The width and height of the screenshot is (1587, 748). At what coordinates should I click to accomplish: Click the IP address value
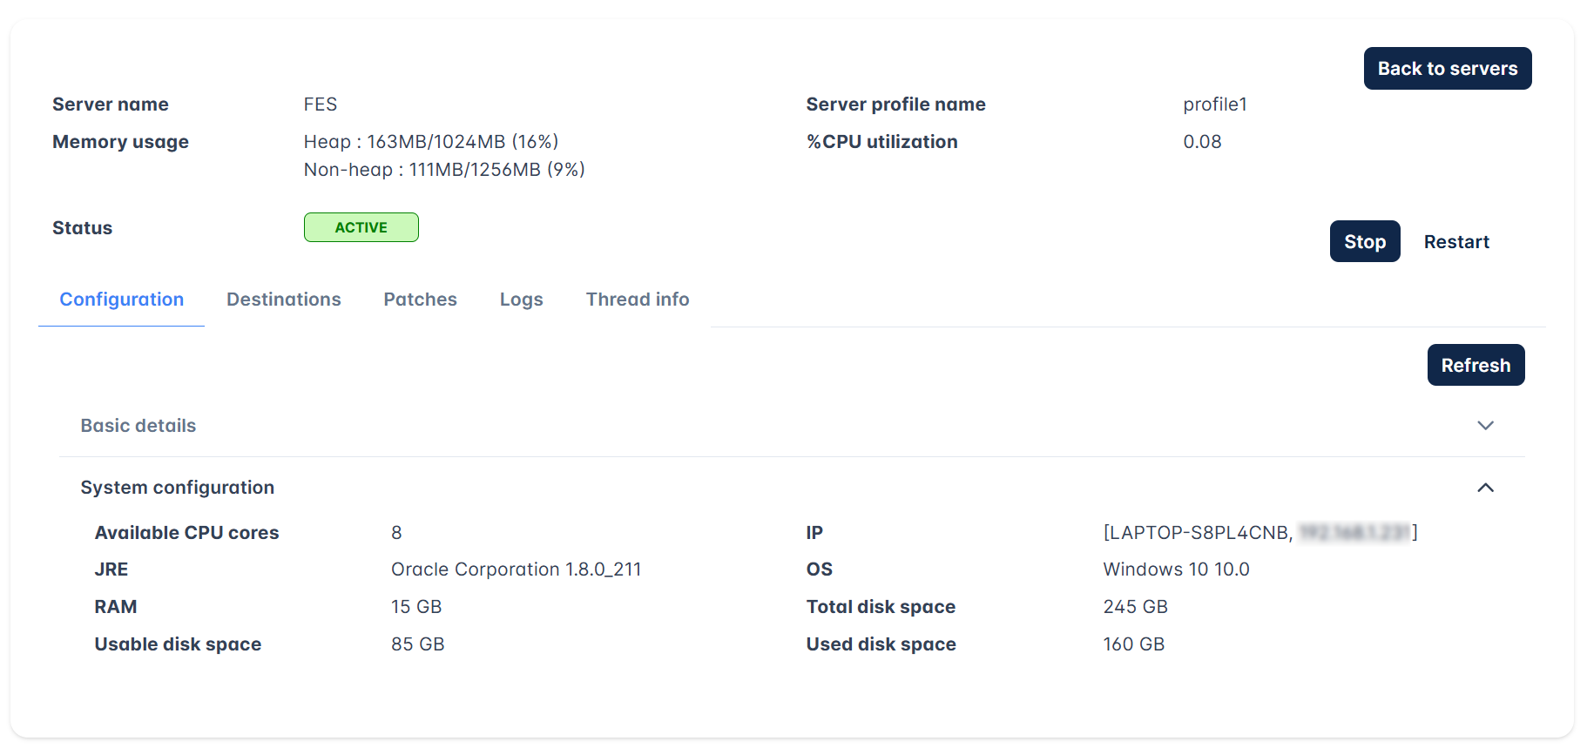[x=1260, y=533]
